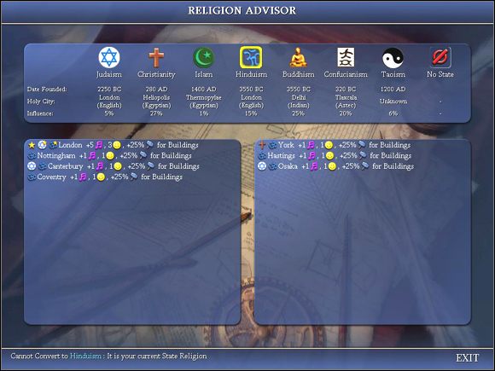Click the Judaism icon in Canterbury row

pos(32,166)
